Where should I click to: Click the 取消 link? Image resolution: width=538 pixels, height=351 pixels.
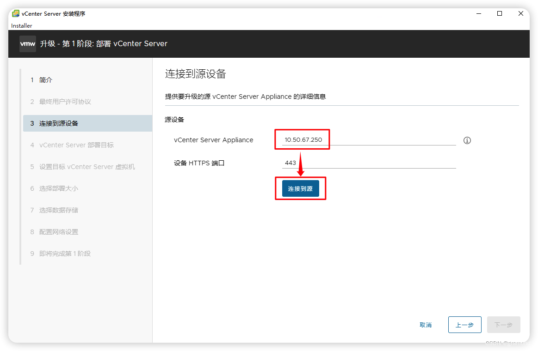pos(426,325)
